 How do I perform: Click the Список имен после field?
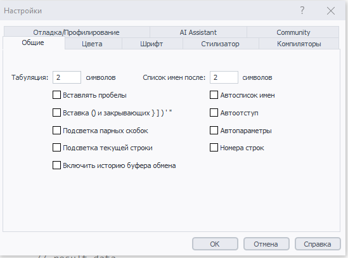click(x=224, y=77)
